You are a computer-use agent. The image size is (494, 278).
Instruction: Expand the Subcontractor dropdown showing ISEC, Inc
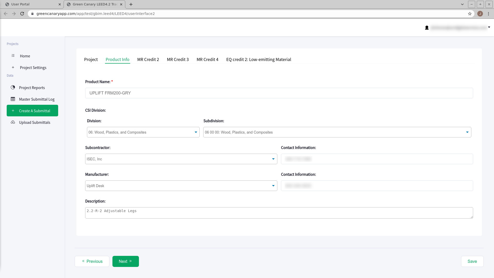(x=181, y=159)
